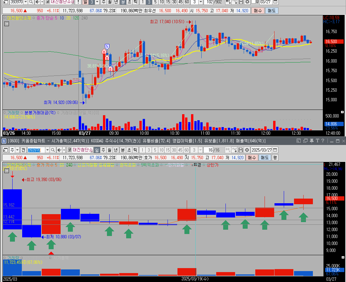Click 매도 sell button in top chart
This screenshot has height=282, width=346.
coord(272,11)
